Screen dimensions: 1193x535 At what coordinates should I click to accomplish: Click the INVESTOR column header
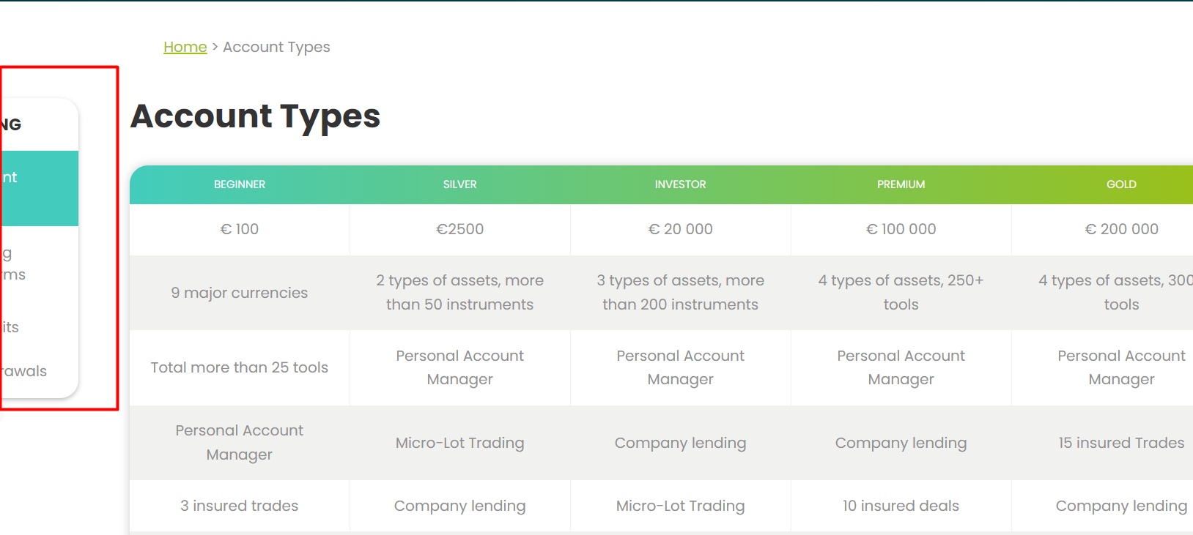[x=681, y=184]
